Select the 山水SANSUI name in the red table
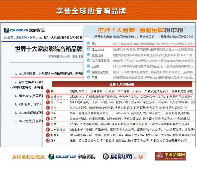The width and height of the screenshot is (197, 170). tap(58, 130)
